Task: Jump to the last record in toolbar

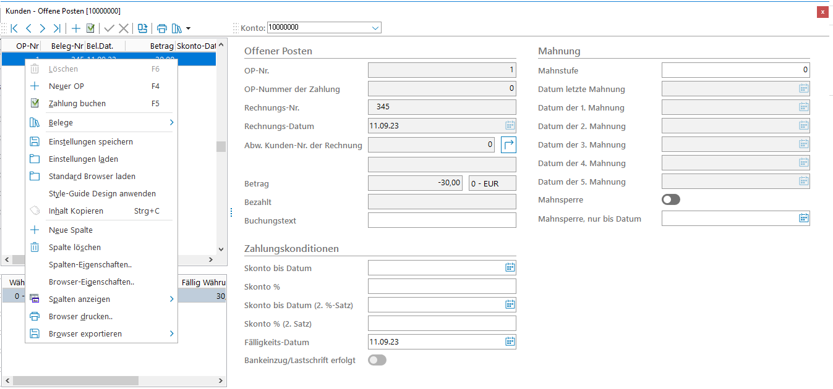Action: click(57, 28)
